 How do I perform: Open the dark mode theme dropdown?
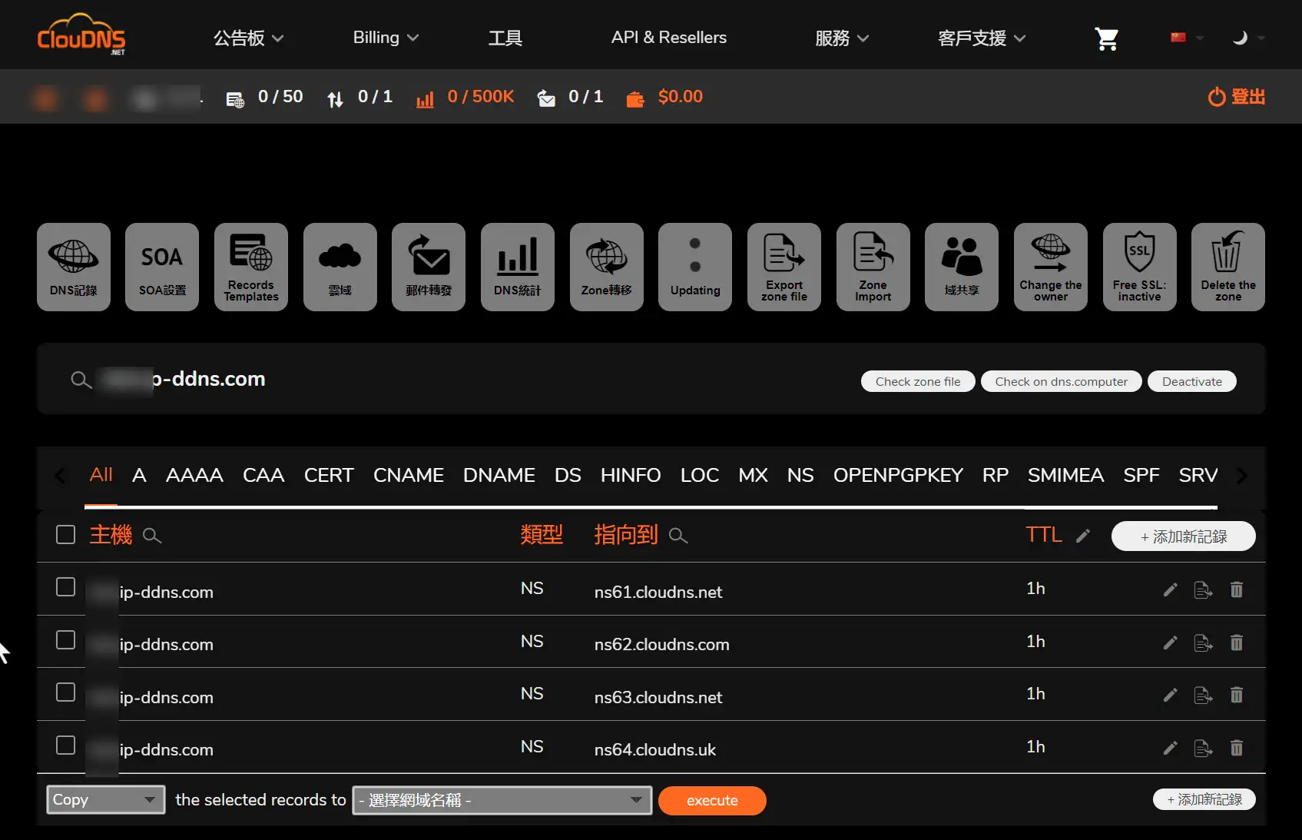click(1247, 38)
